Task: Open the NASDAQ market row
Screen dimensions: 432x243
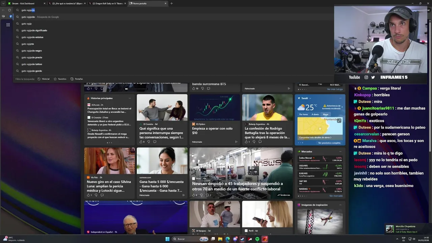Action: coord(320,190)
